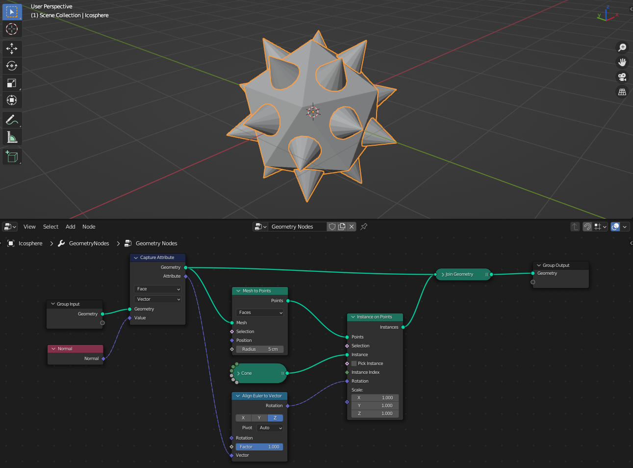
Task: Collapse the Group Input node
Action: pos(53,304)
